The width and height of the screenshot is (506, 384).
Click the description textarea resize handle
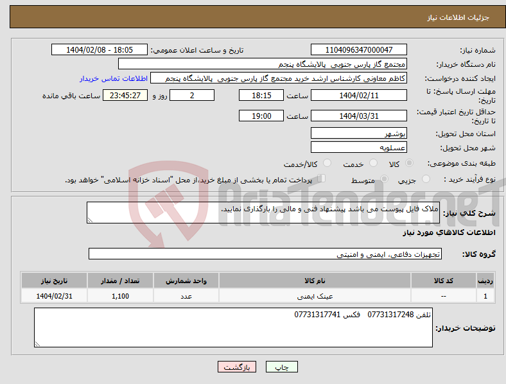click(90, 220)
